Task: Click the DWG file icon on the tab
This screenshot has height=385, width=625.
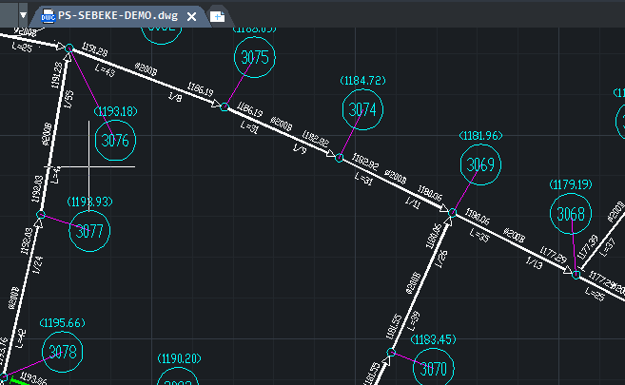Action: pos(44,15)
